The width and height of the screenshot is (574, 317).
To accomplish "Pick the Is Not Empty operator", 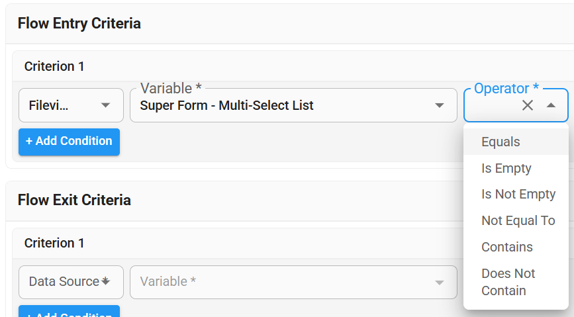I will coord(518,195).
